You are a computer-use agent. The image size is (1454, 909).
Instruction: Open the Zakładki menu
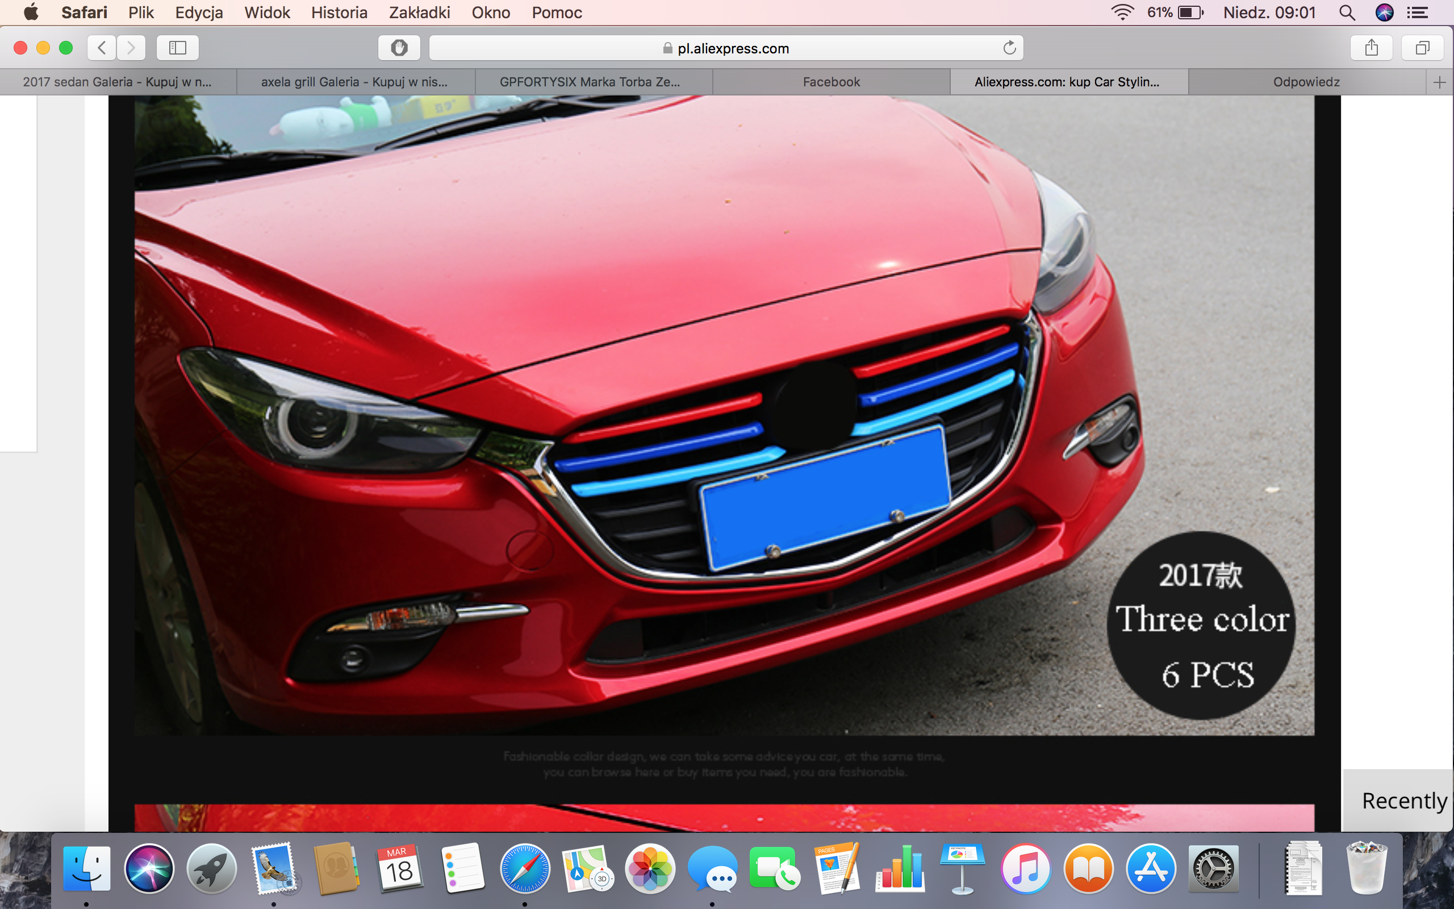click(x=419, y=12)
